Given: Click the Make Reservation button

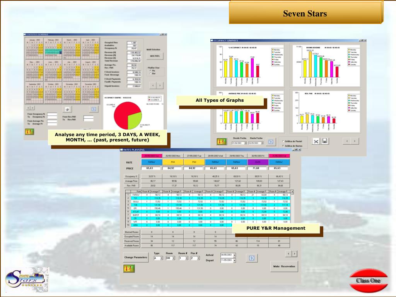Looking at the screenshot, I should point(284,266).
